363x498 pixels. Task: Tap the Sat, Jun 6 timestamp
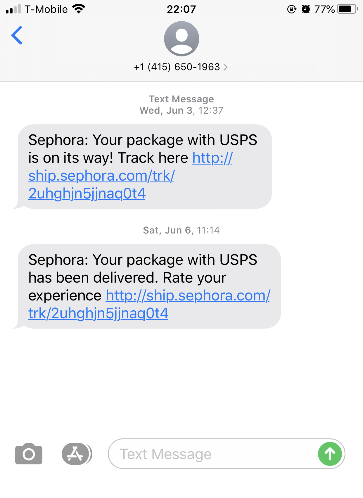181,230
